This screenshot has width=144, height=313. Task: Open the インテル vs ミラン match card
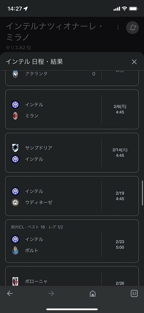click(x=72, y=109)
